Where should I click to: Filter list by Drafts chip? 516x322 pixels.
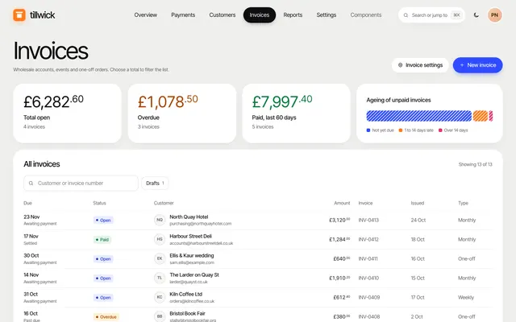tap(155, 183)
